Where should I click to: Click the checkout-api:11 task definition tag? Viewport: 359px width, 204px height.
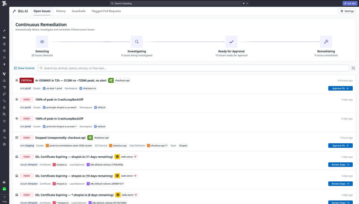pyautogui.click(x=157, y=146)
